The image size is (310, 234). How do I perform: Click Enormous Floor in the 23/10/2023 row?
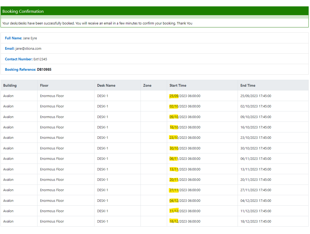point(52,138)
